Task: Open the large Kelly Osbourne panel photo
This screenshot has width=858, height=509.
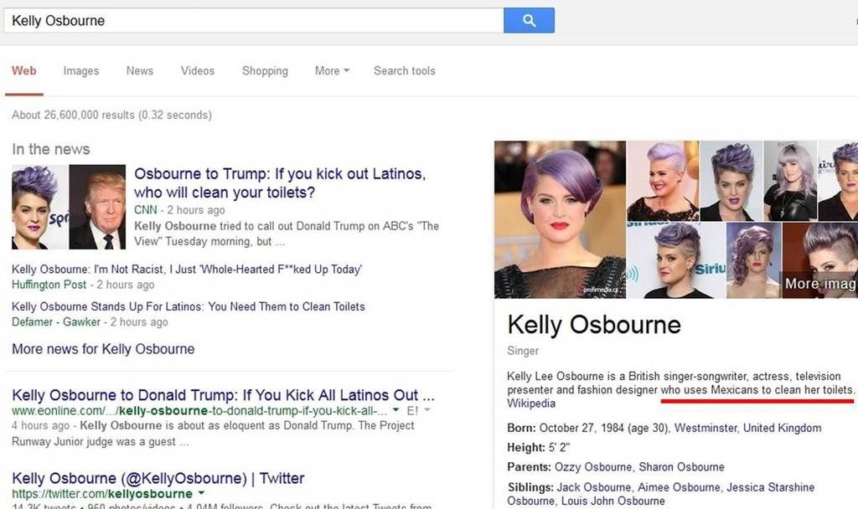Action: point(560,219)
